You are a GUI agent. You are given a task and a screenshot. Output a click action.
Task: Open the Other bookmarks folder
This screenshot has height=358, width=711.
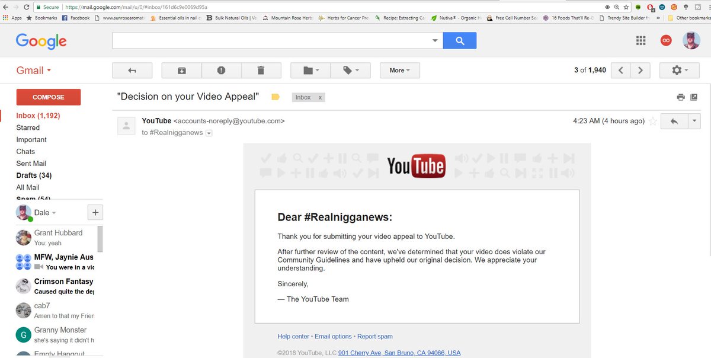tap(690, 18)
